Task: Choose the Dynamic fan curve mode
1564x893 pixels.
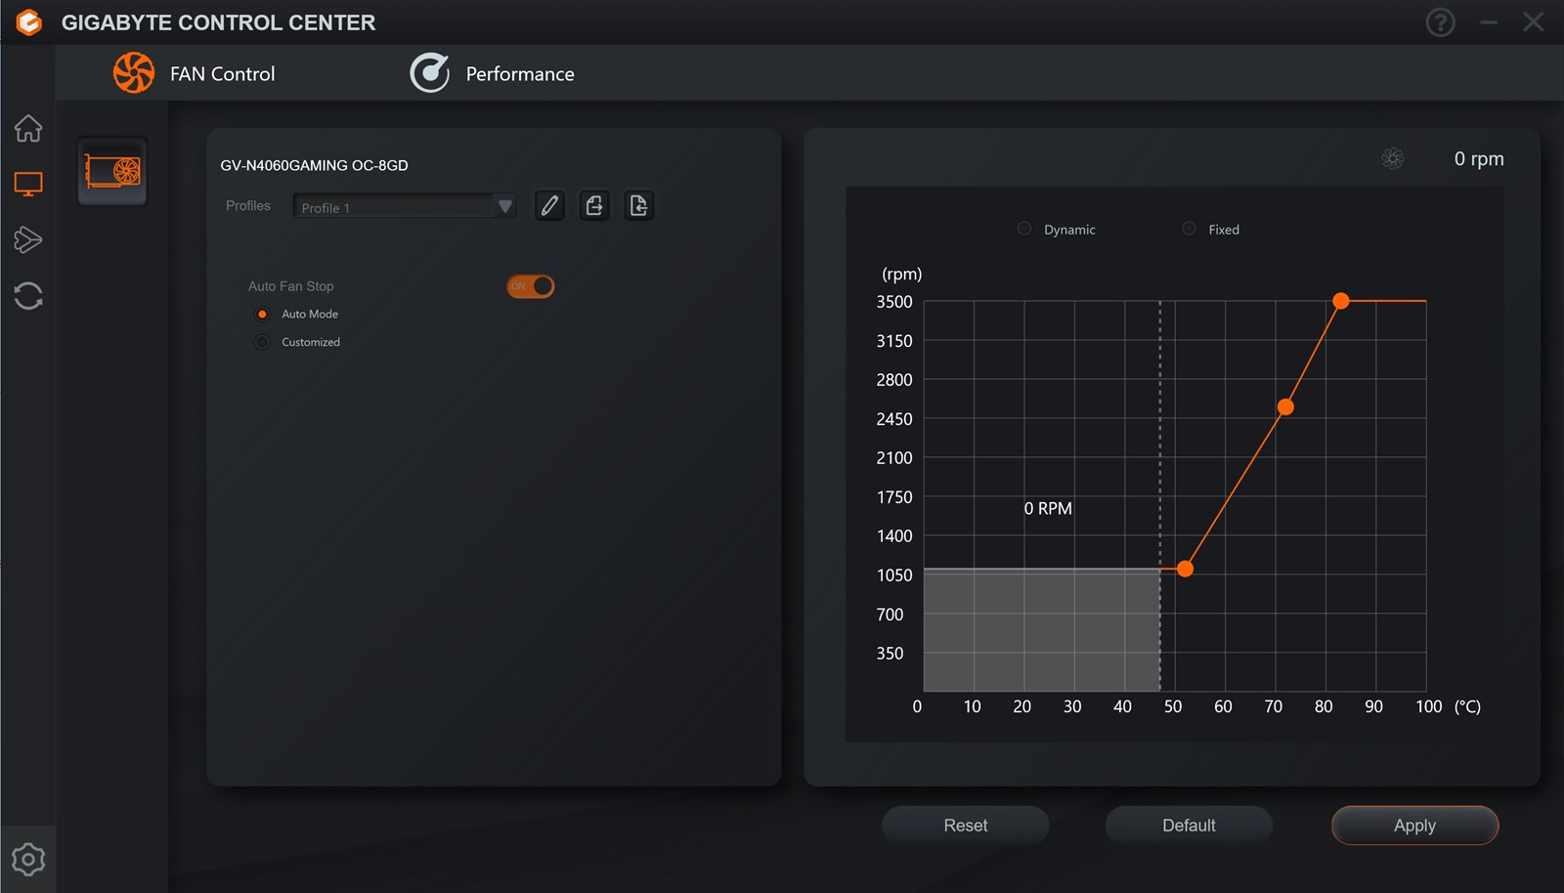Action: click(1024, 229)
